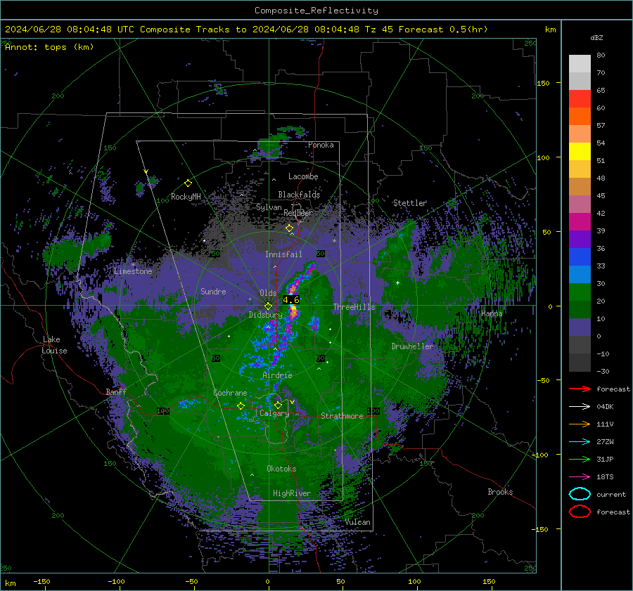This screenshot has width=633, height=591.
Task: Click the Okotoks city label
Action: click(281, 469)
